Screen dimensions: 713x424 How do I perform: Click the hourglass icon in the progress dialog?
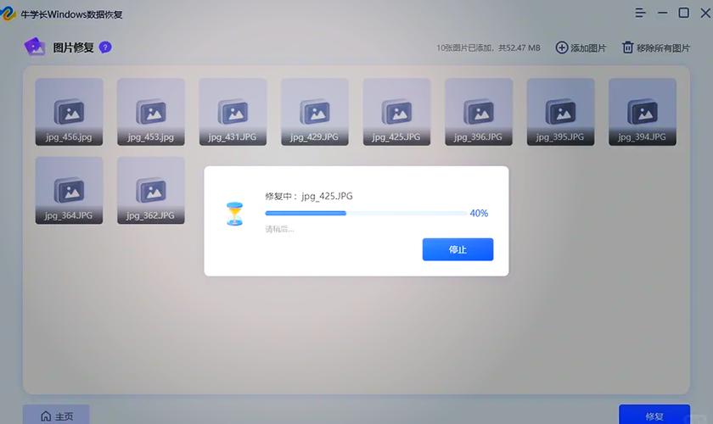click(x=234, y=214)
